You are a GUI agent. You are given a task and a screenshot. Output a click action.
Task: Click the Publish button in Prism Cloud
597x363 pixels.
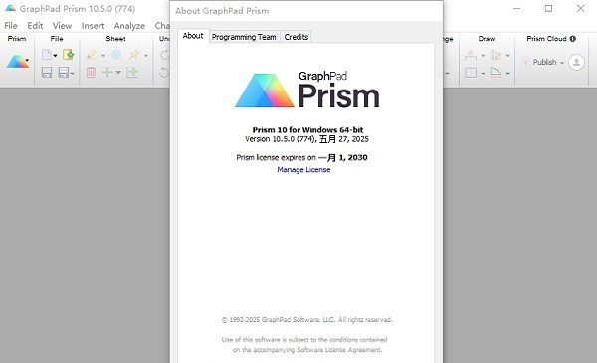coord(544,62)
